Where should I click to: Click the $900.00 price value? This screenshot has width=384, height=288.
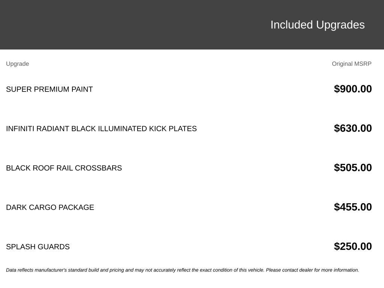point(352,89)
